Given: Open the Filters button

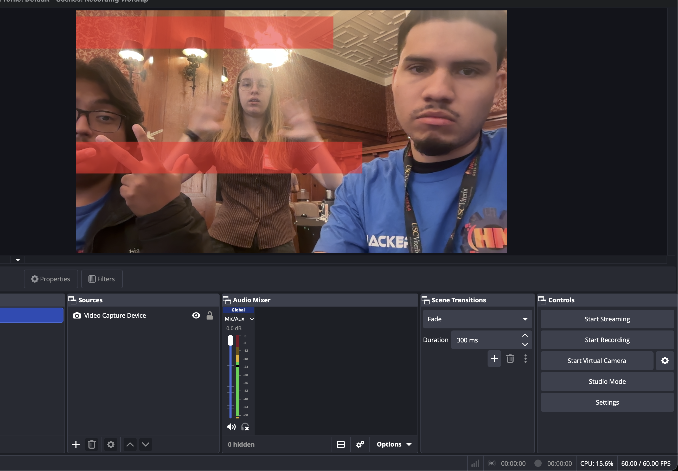Looking at the screenshot, I should click(102, 279).
